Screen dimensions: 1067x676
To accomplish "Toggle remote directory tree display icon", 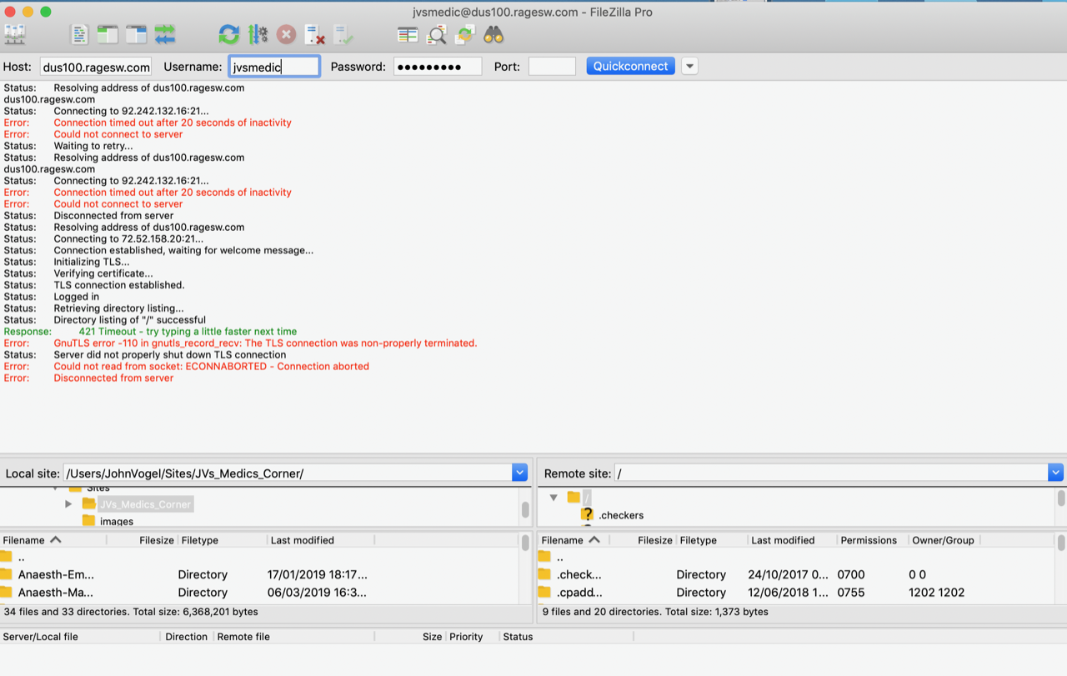I will click(x=136, y=34).
